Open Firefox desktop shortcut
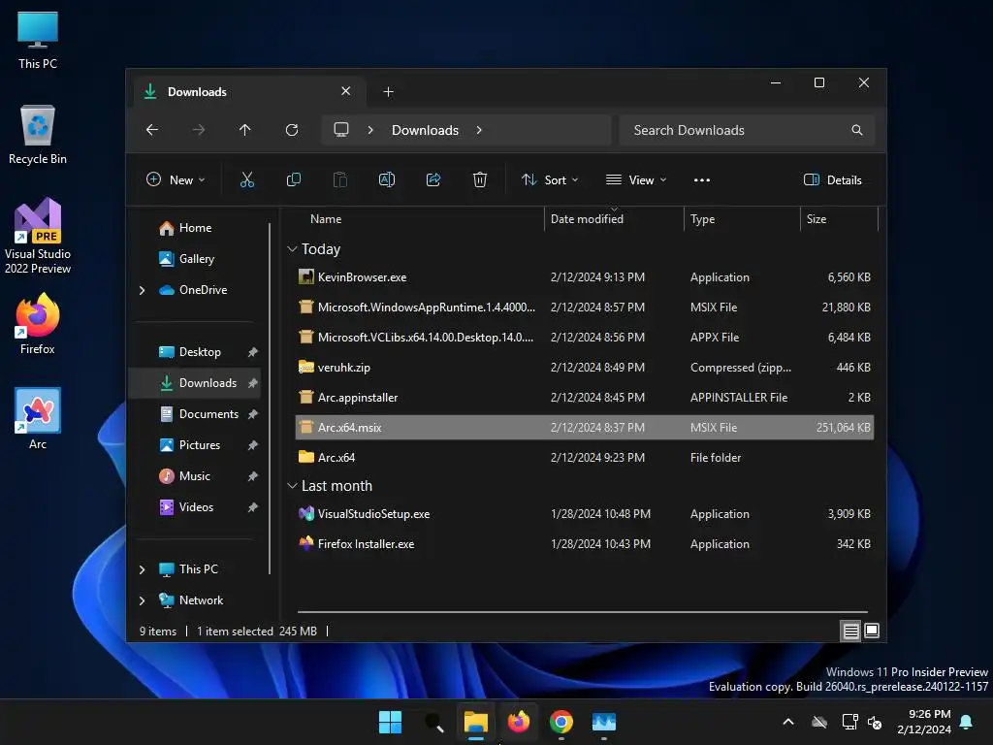 [x=38, y=324]
